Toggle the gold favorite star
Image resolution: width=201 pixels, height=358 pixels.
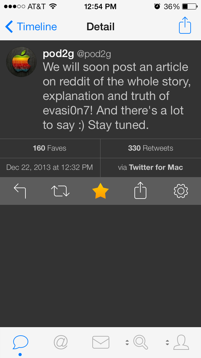[100, 191]
